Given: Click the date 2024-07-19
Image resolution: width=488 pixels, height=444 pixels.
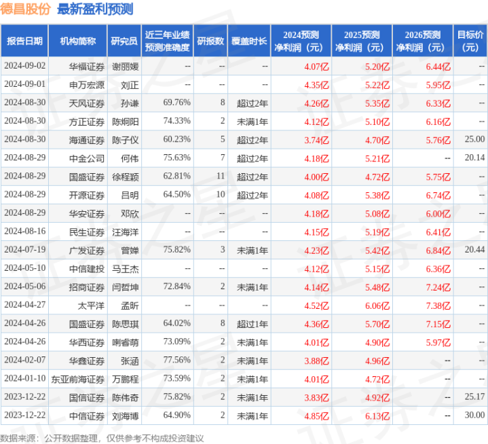Looking at the screenshot, I should [25, 250].
